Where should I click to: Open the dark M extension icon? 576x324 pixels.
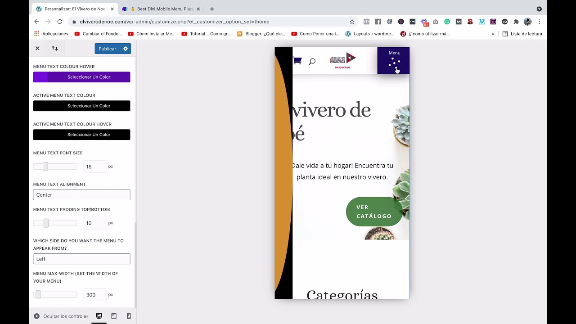(x=459, y=22)
